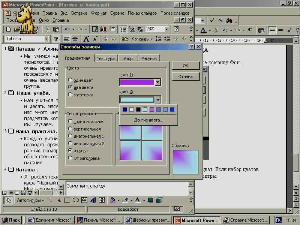Switch to 'Справка Microsoft' taskbar window
300x225 pixels.
(x=246, y=220)
